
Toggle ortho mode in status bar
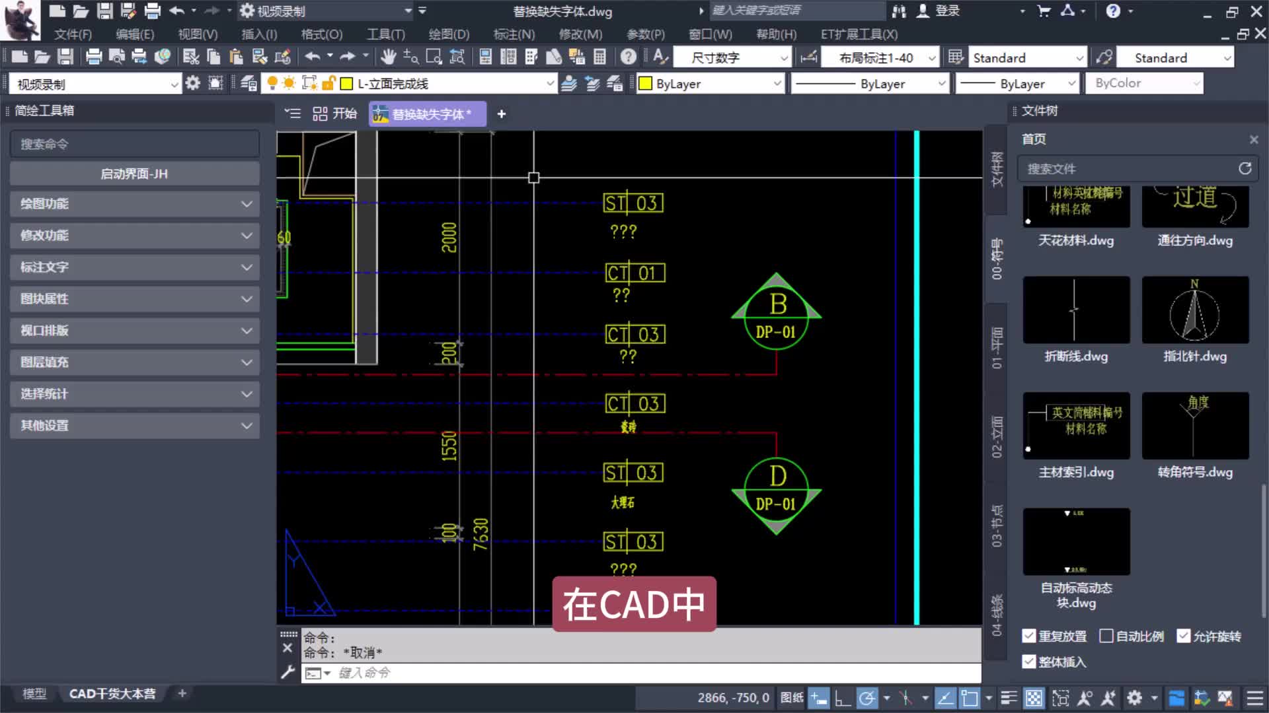pyautogui.click(x=842, y=698)
